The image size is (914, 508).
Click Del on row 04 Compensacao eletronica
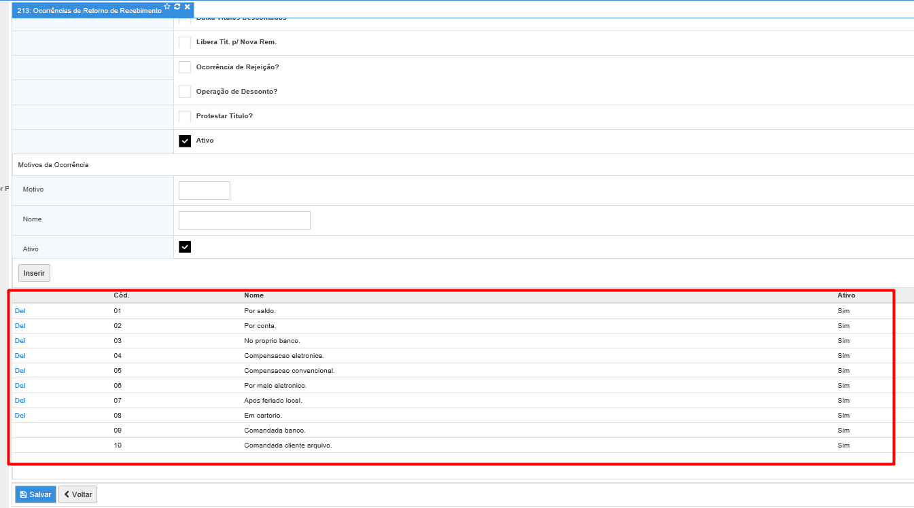(20, 355)
